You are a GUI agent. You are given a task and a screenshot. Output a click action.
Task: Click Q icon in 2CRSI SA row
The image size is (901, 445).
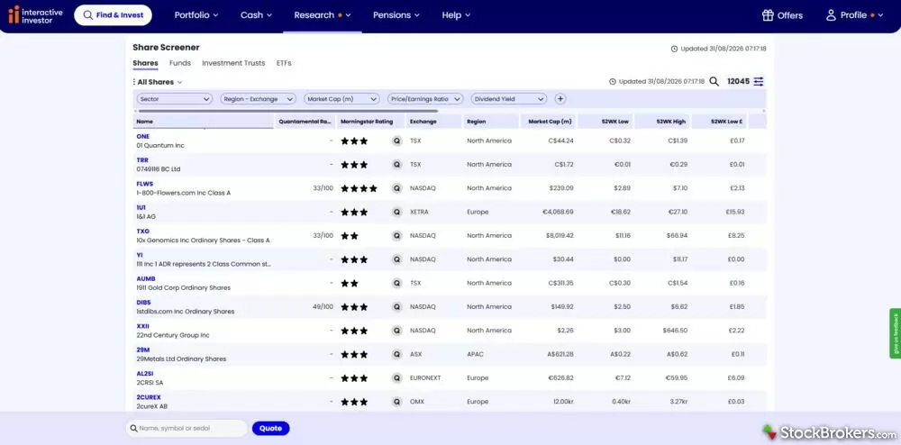tap(397, 377)
